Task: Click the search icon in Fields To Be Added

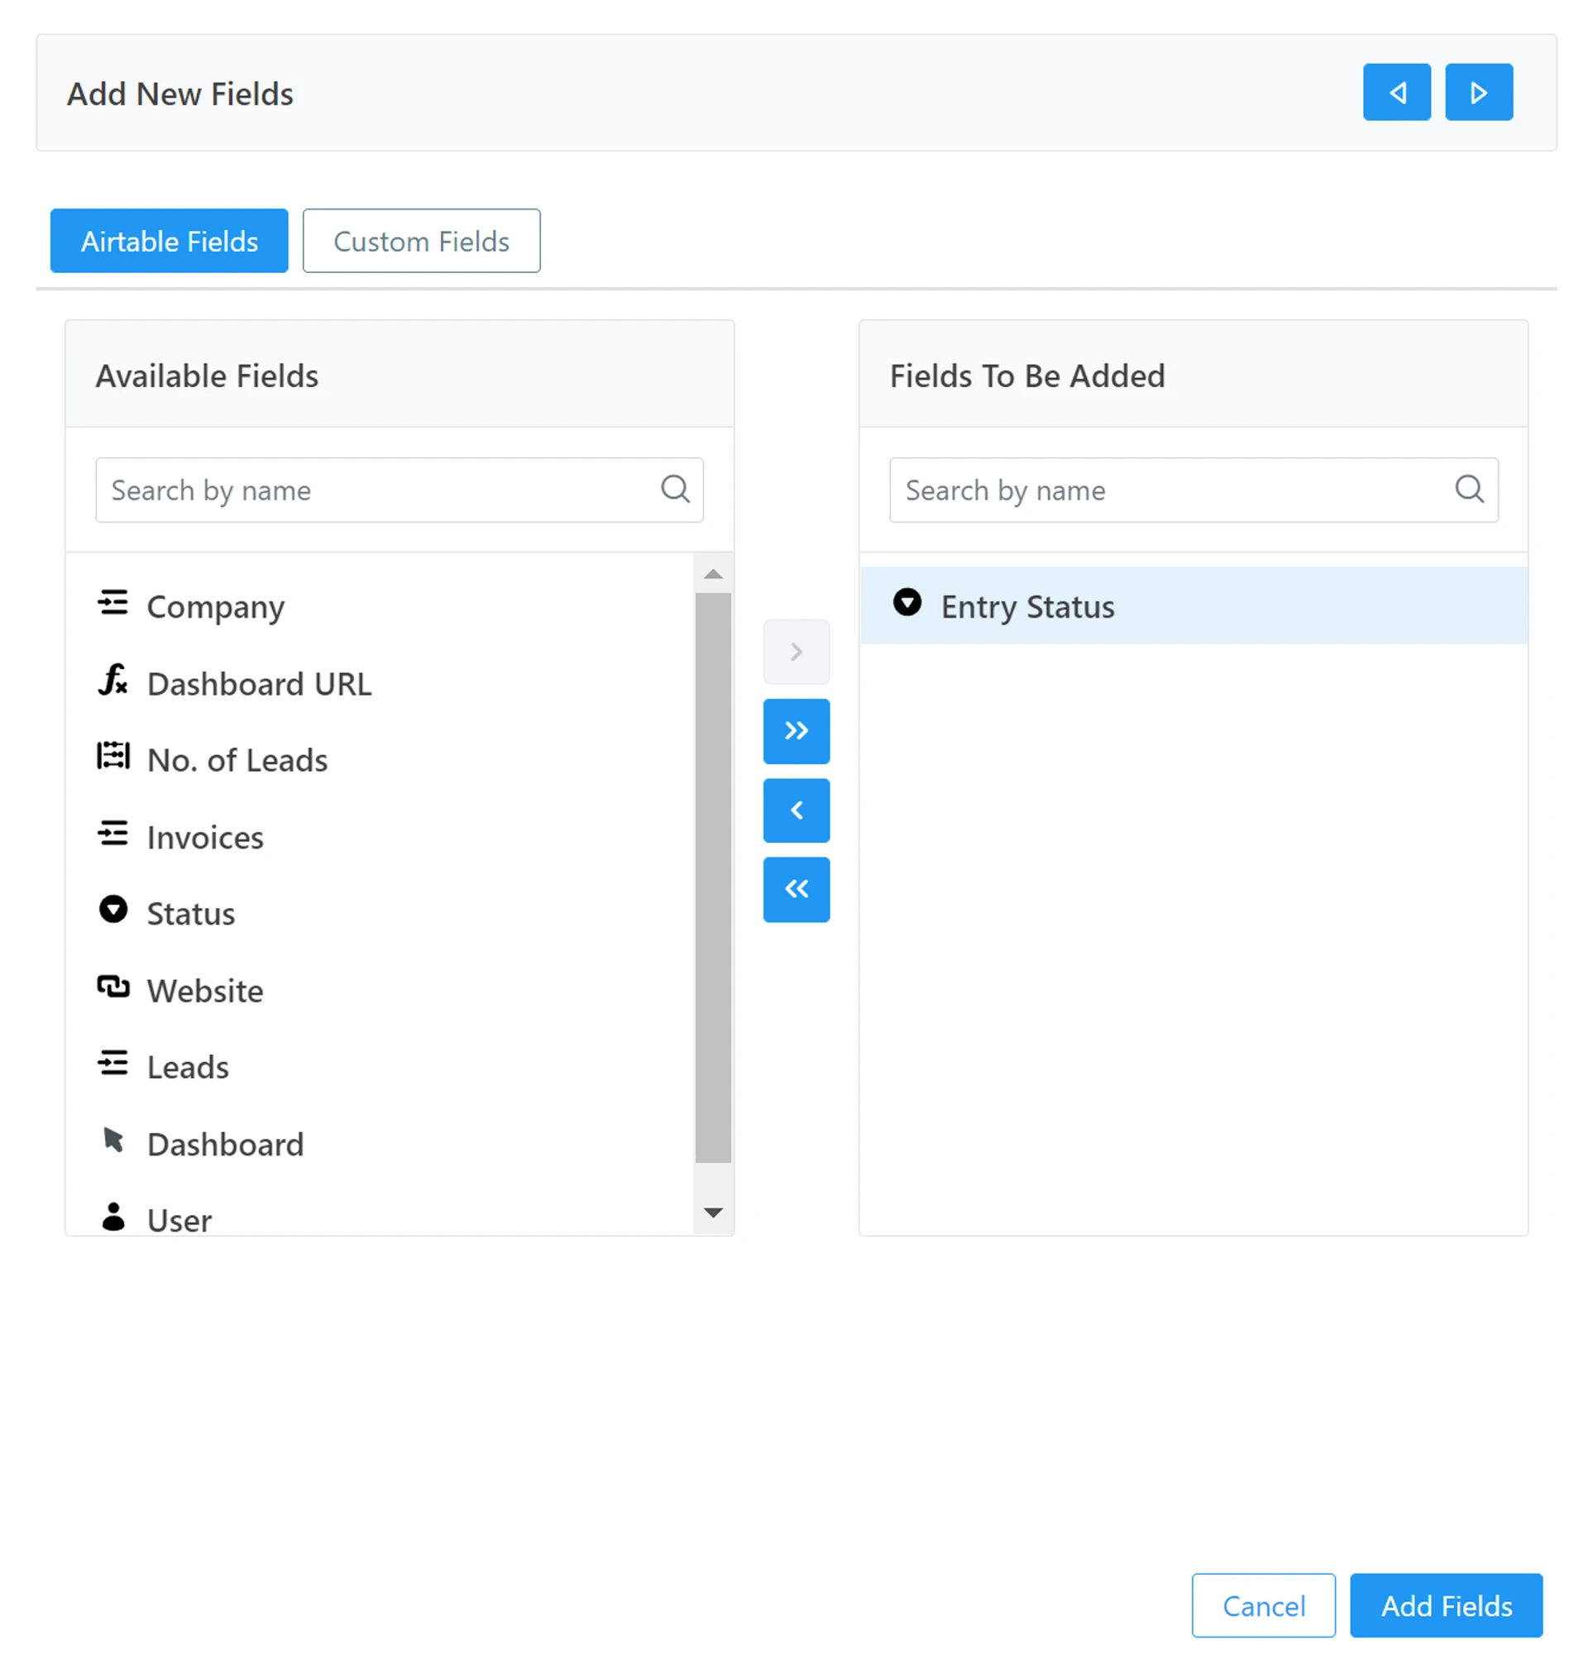Action: tap(1469, 489)
